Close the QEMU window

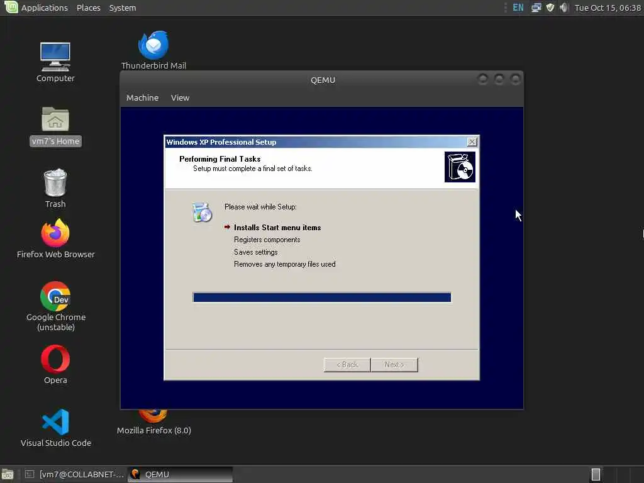[515, 79]
